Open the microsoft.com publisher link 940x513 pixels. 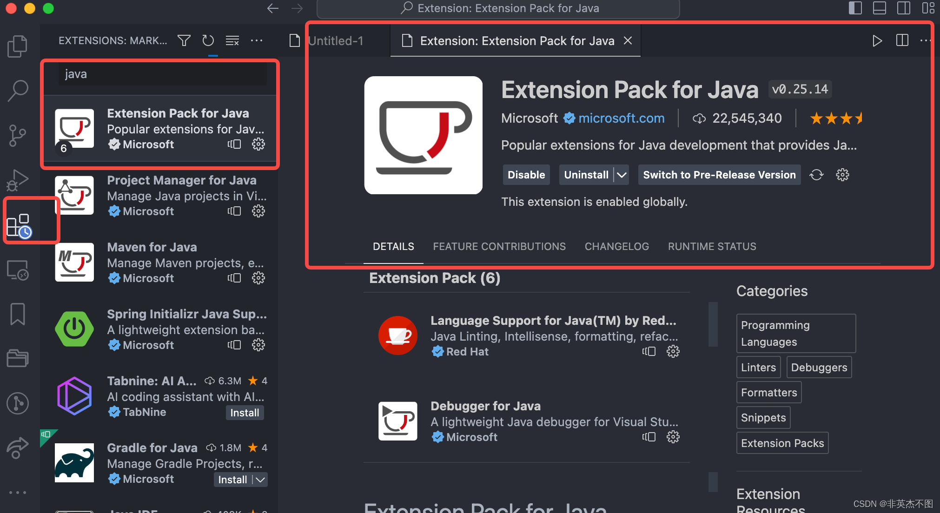[x=621, y=118]
